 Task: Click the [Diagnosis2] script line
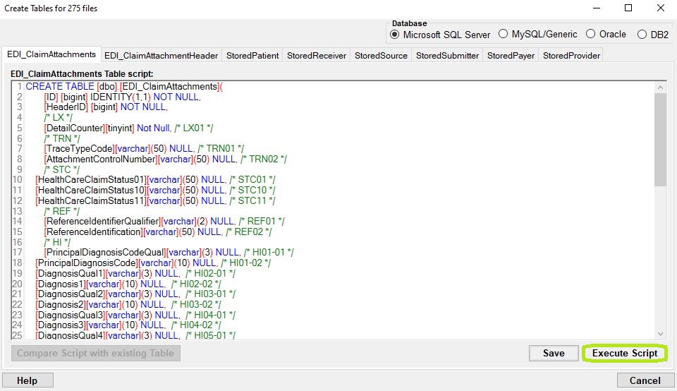tap(128, 305)
